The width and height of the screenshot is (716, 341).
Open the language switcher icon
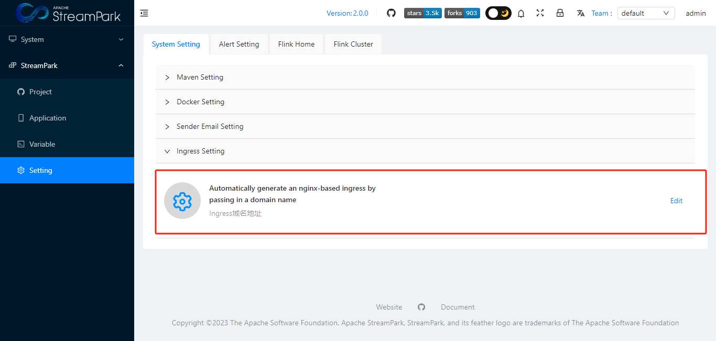[x=580, y=13]
